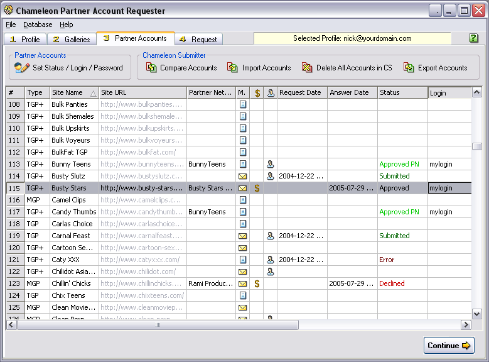Image resolution: width=489 pixels, height=362 pixels.
Task: Click the envelope icon in Busty Slutz row
Action: (x=243, y=176)
